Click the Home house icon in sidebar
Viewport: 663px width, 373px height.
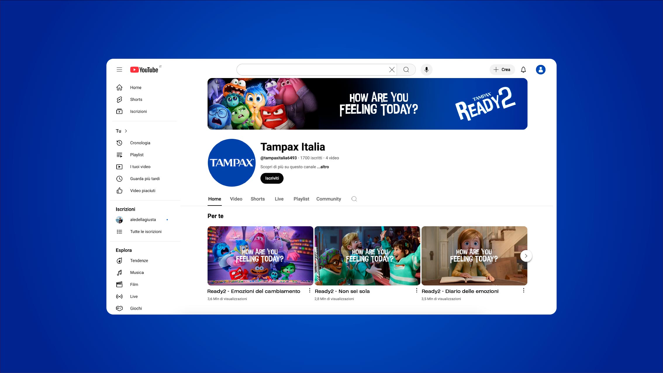tap(119, 87)
